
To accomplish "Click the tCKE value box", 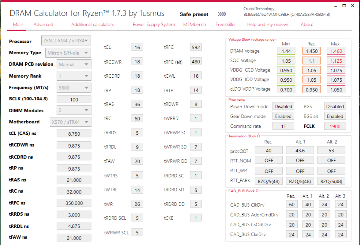I will (x=196, y=218).
